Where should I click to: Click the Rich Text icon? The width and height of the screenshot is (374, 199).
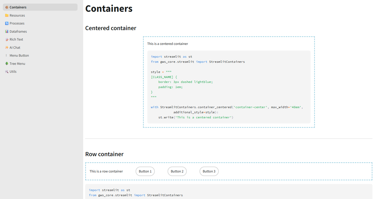coord(7,40)
